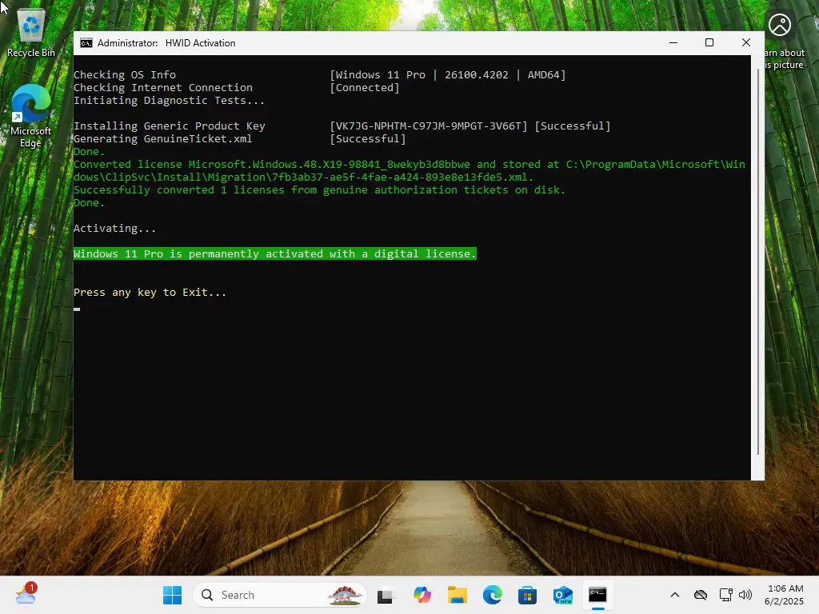Open Task View from the taskbar
819x614 pixels.
(385, 595)
